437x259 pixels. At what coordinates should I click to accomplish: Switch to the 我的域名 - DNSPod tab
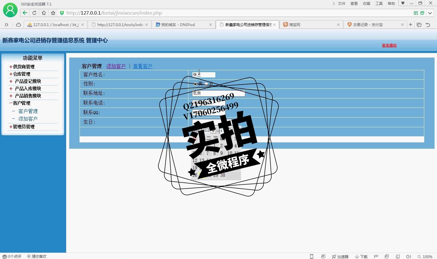[x=184, y=25]
